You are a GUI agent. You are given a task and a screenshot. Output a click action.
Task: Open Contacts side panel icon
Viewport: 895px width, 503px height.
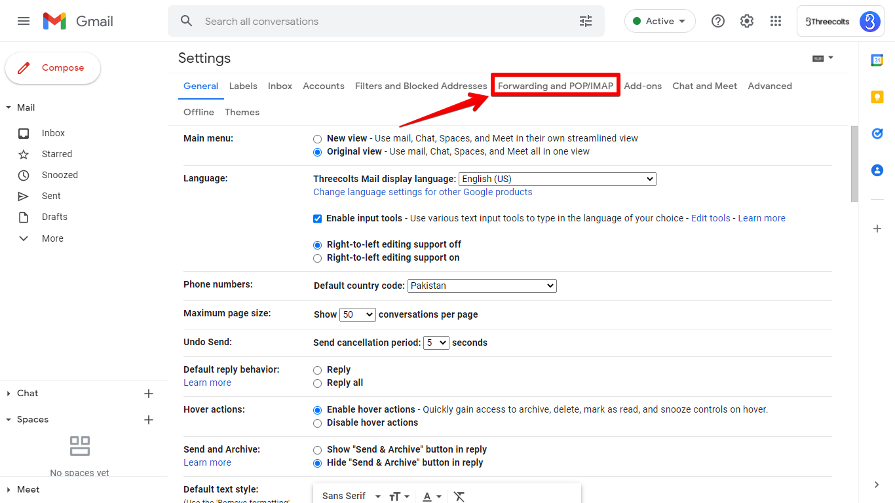coord(877,170)
